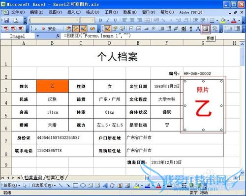Select the Image control tool

point(206,29)
